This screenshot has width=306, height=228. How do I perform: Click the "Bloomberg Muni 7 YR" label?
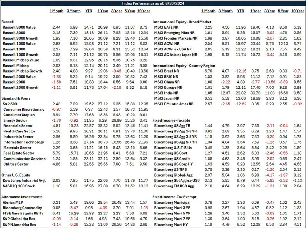172,219
